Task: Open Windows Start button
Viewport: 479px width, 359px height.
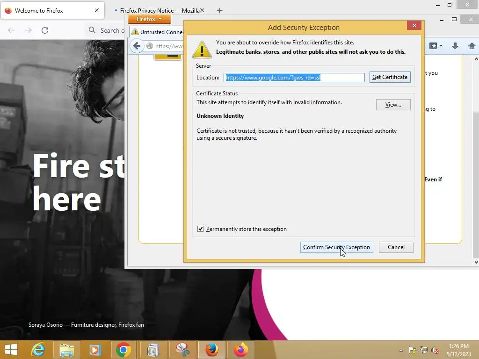Action: click(x=11, y=350)
